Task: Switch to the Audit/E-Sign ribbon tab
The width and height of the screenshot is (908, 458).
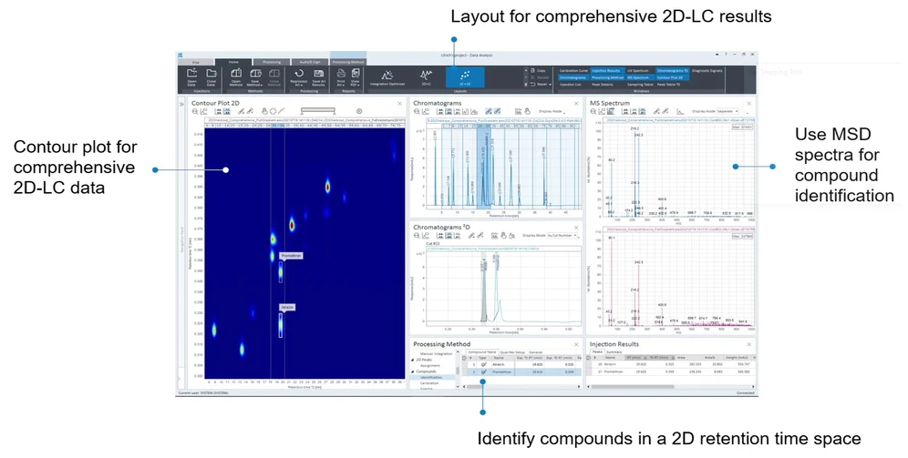Action: 310,62
